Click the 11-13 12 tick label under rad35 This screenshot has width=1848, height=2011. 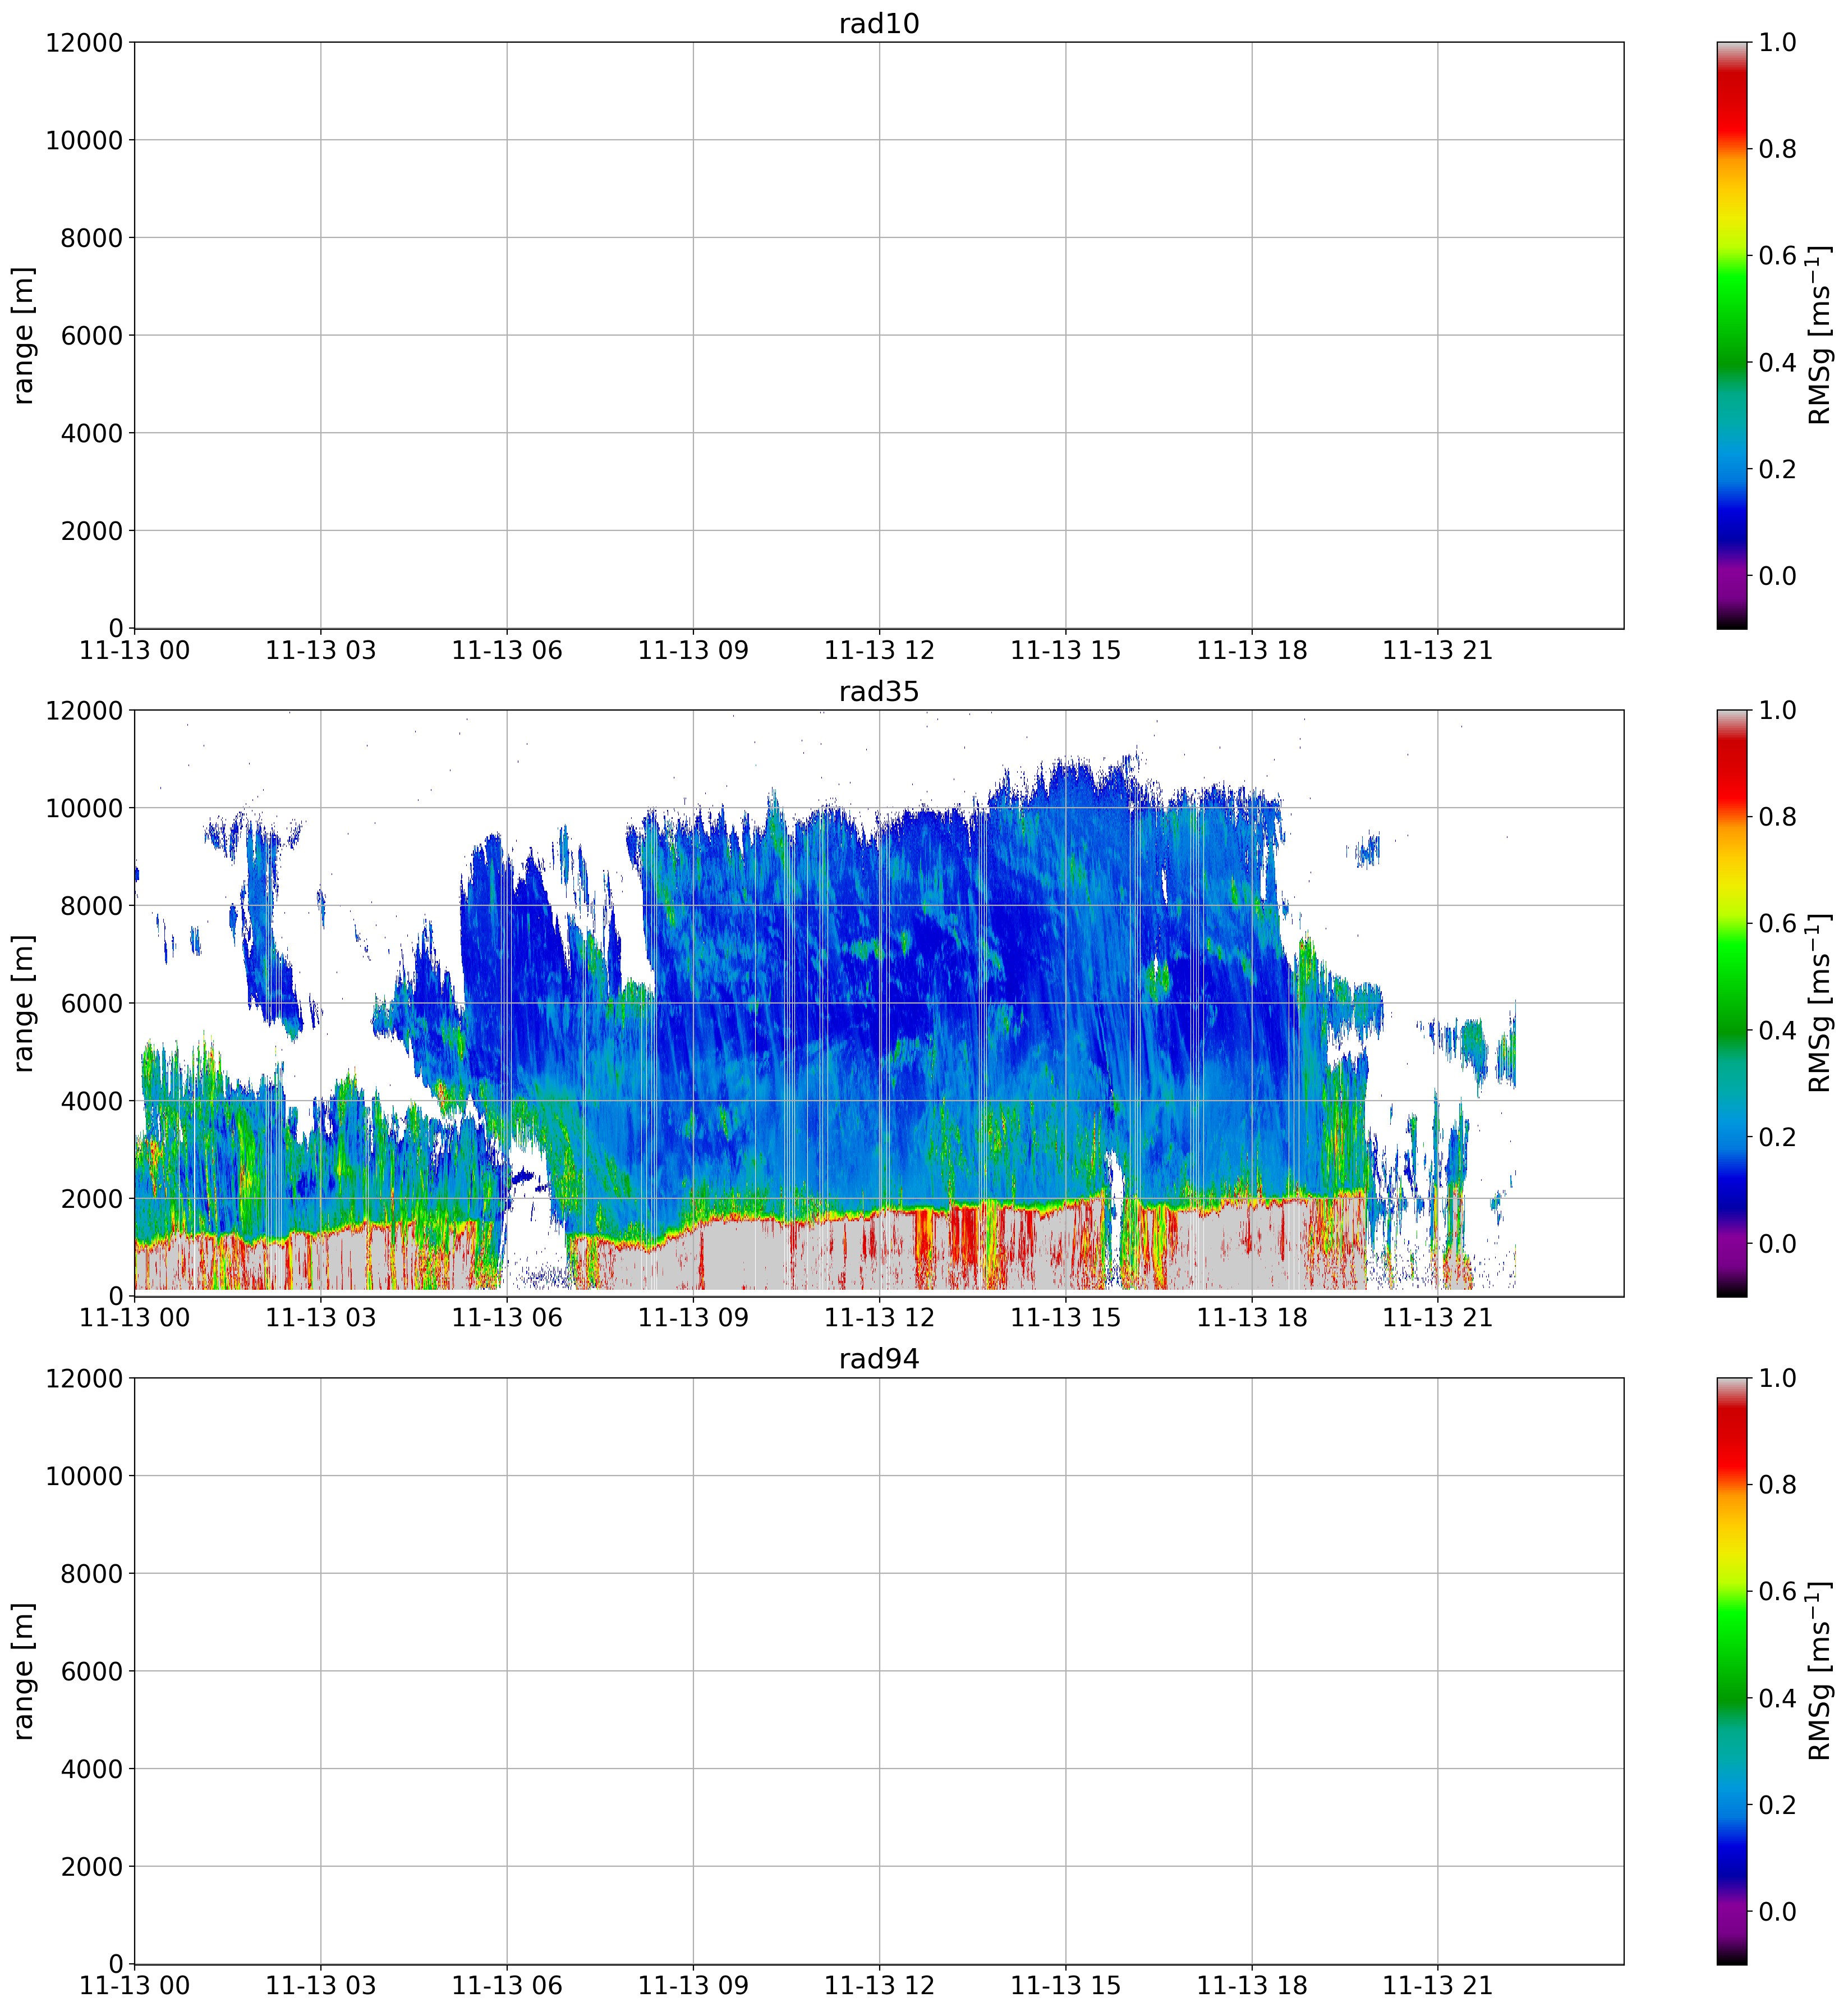tap(878, 1318)
